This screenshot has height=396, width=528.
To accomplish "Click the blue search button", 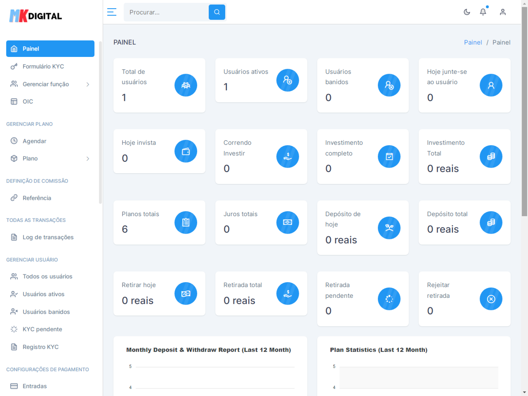I will pos(217,12).
